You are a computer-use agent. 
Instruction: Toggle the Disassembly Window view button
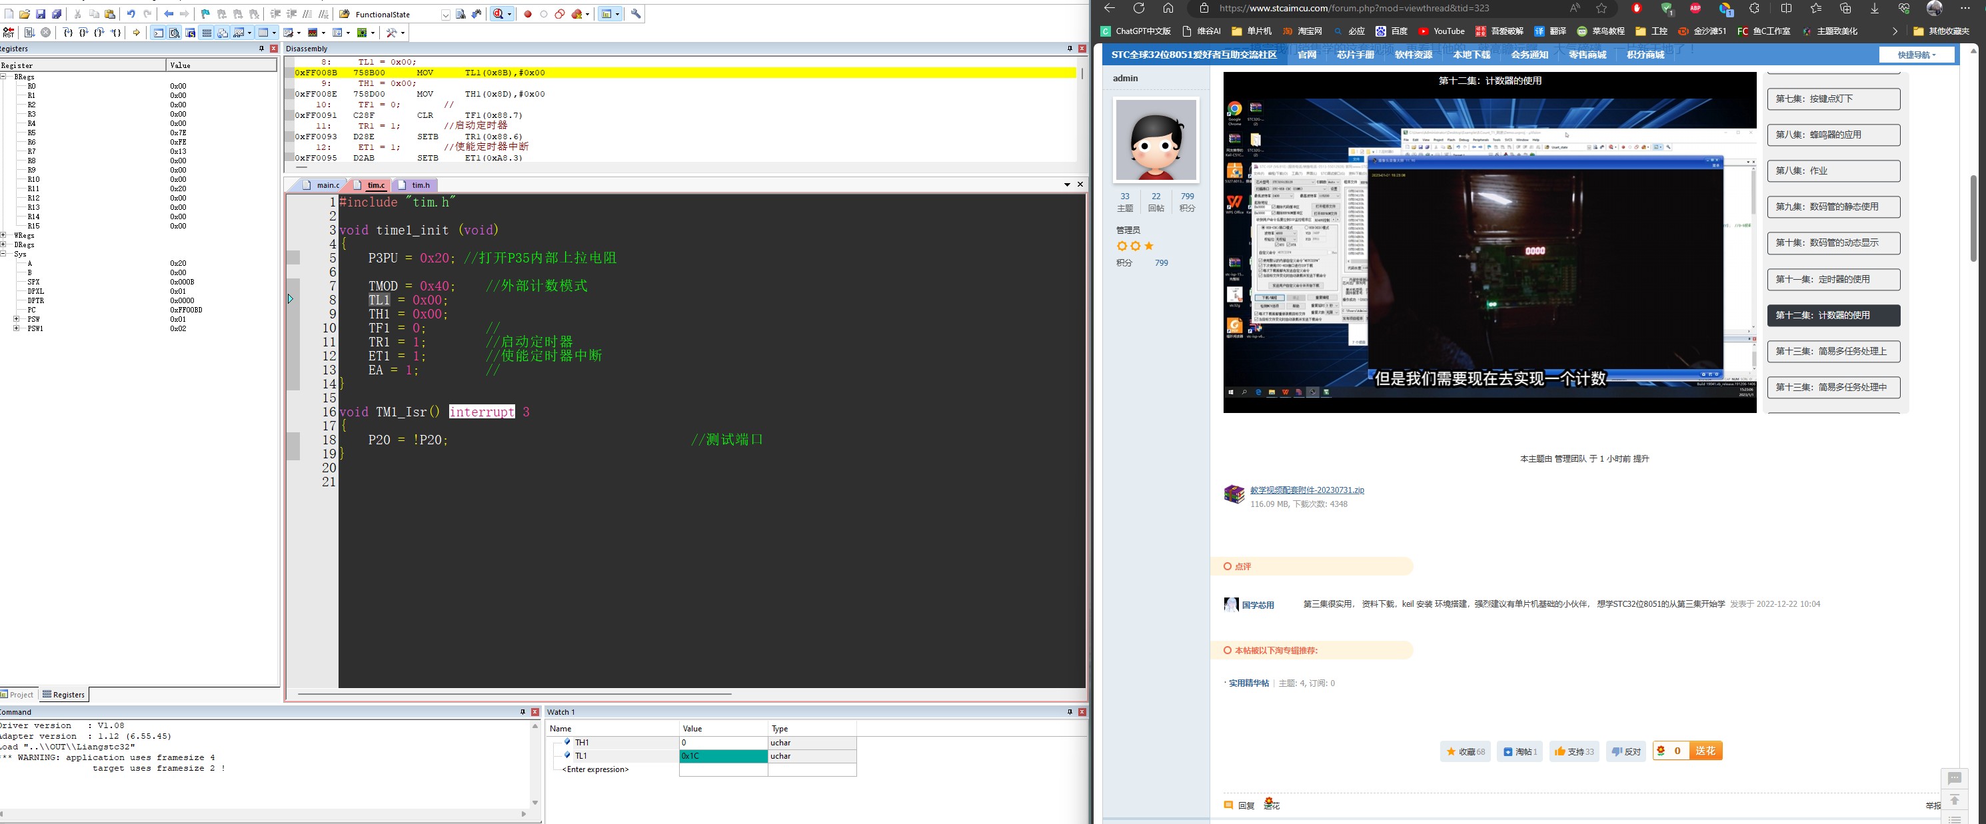click(x=174, y=33)
